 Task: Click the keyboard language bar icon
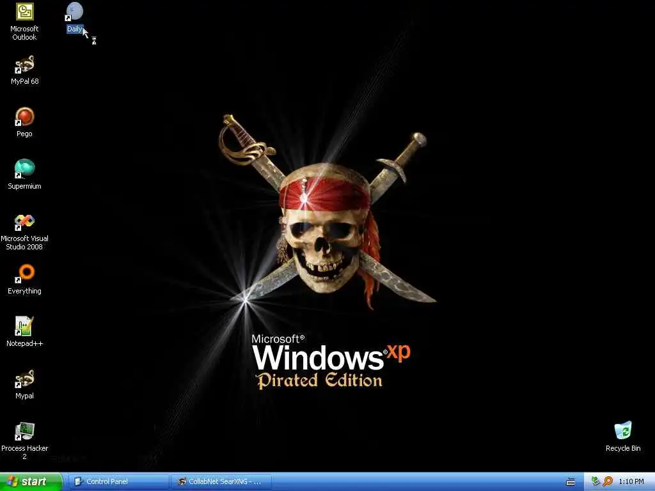[x=570, y=482]
